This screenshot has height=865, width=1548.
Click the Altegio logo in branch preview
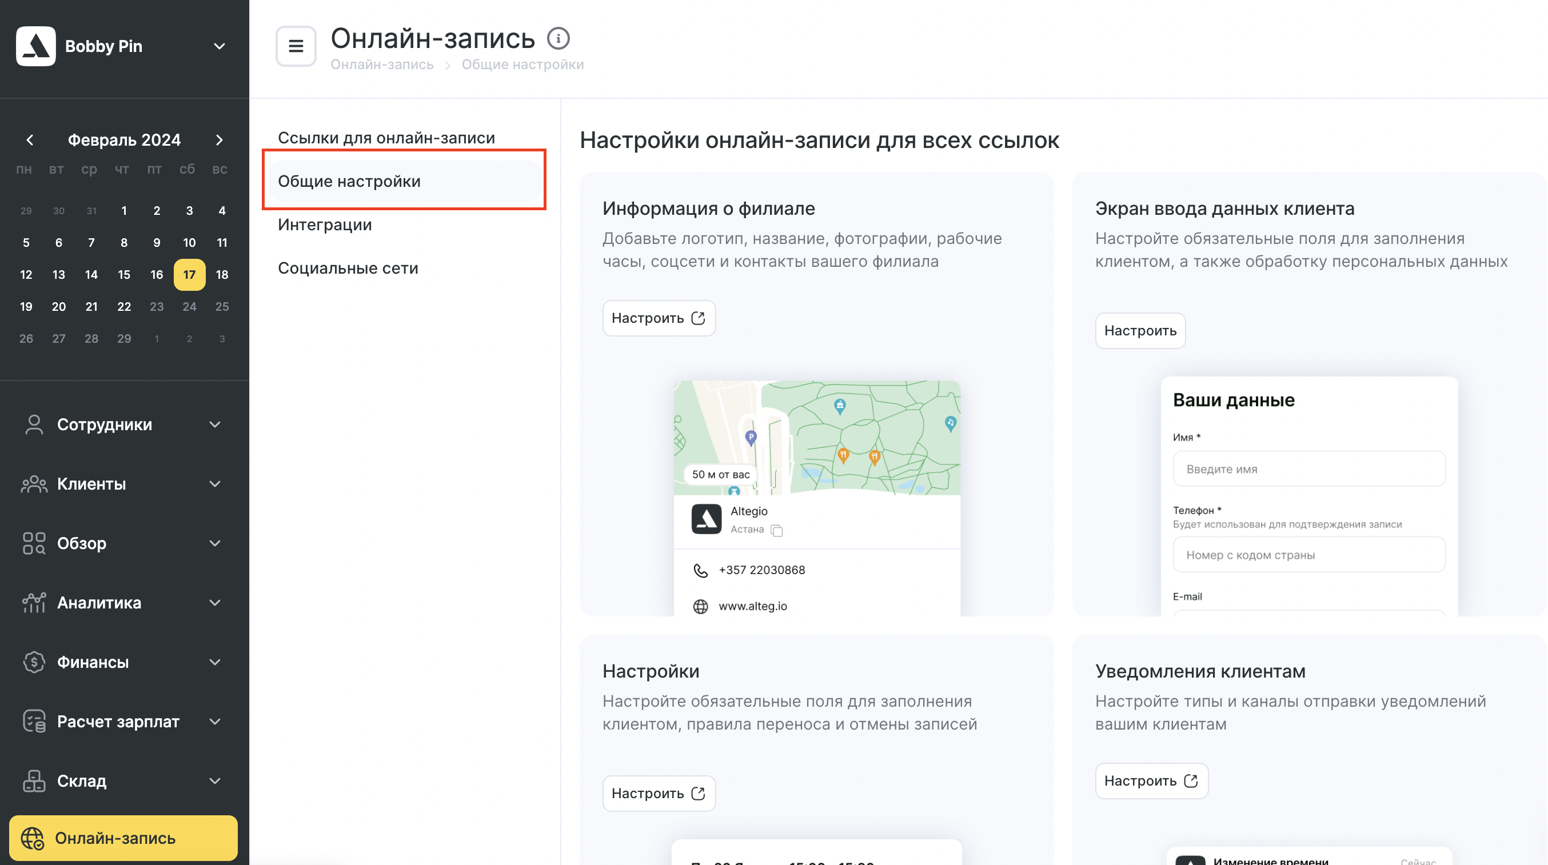click(706, 519)
